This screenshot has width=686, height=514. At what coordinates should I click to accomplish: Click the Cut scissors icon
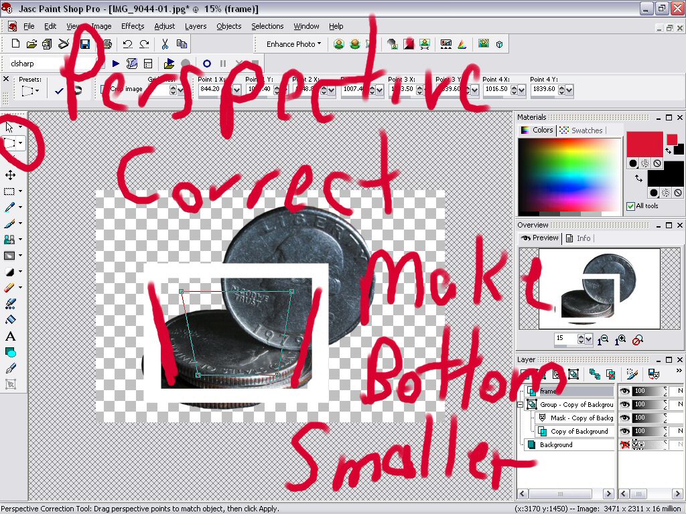tap(164, 44)
